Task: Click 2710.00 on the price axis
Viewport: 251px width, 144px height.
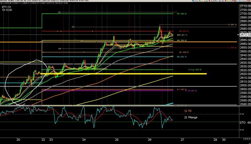Action: (245, 6)
